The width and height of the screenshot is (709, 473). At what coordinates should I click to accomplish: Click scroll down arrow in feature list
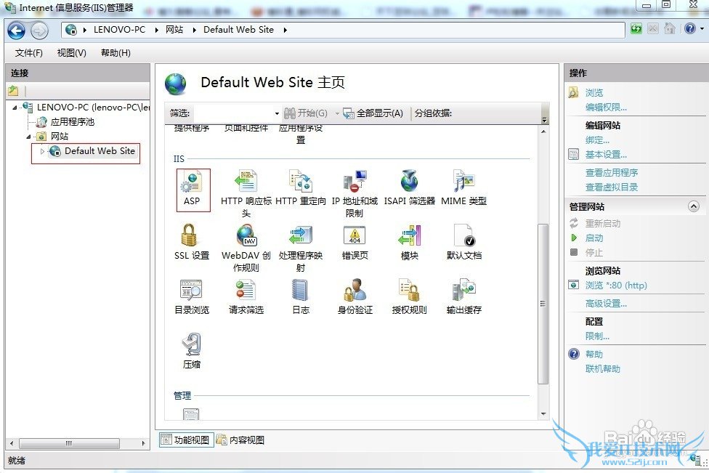tap(543, 413)
